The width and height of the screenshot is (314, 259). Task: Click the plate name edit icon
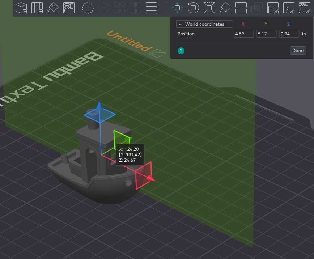158,53
